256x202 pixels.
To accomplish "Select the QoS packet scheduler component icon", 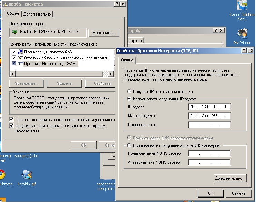I will 20,52.
